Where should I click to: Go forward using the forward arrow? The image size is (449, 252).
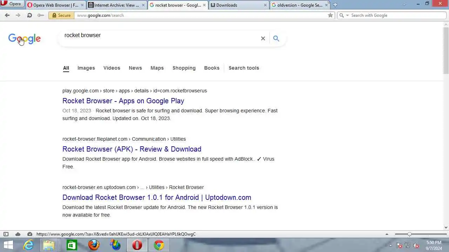click(18, 15)
